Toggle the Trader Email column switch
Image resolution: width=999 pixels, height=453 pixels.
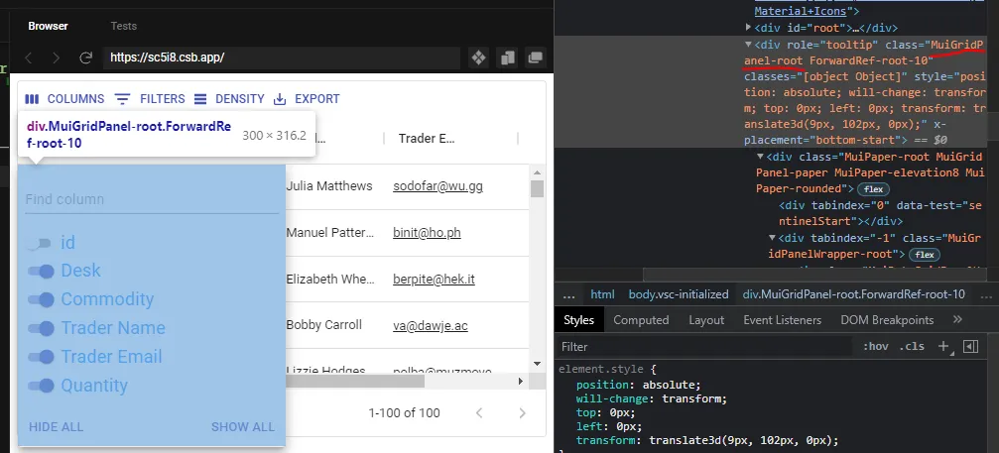[x=41, y=357]
